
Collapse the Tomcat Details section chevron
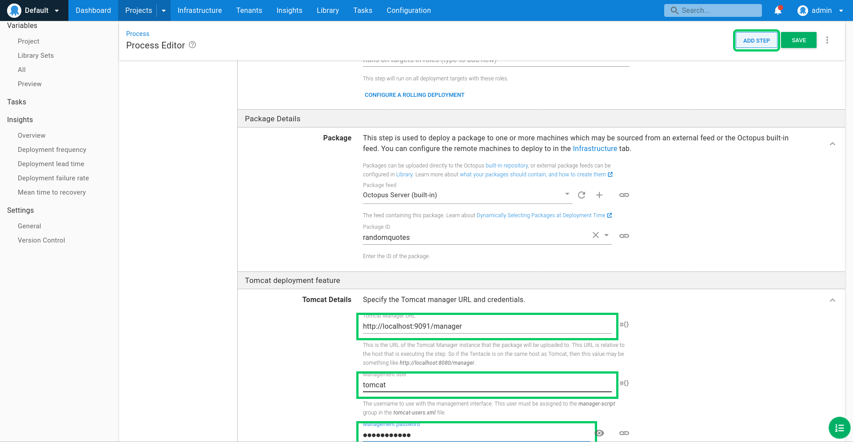(833, 300)
